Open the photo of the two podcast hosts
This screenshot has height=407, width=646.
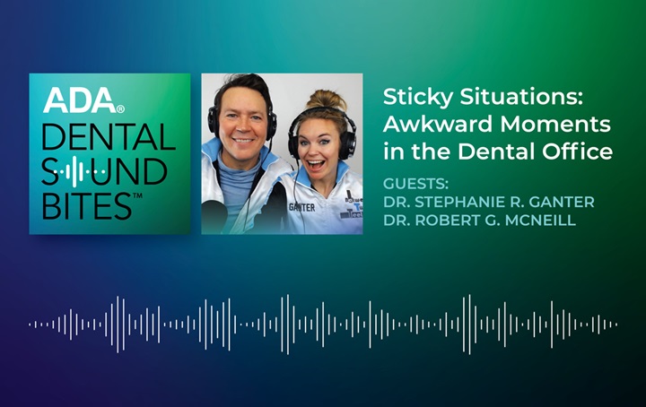(283, 154)
